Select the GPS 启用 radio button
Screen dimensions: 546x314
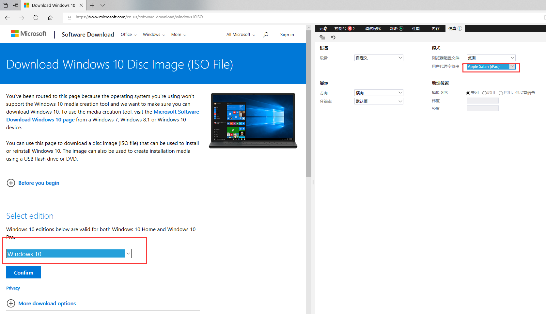click(x=484, y=93)
